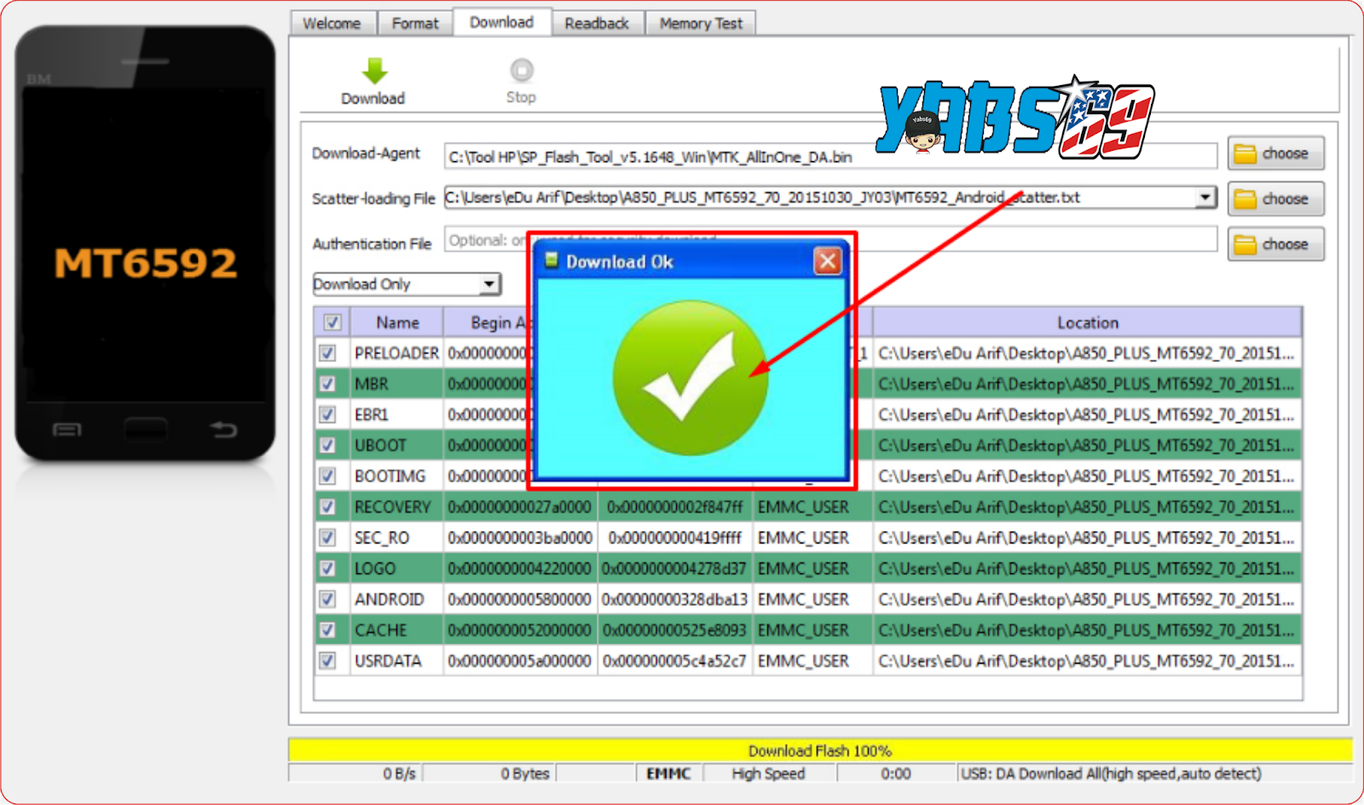Go to the Readback tab
The image size is (1364, 805).
click(597, 23)
